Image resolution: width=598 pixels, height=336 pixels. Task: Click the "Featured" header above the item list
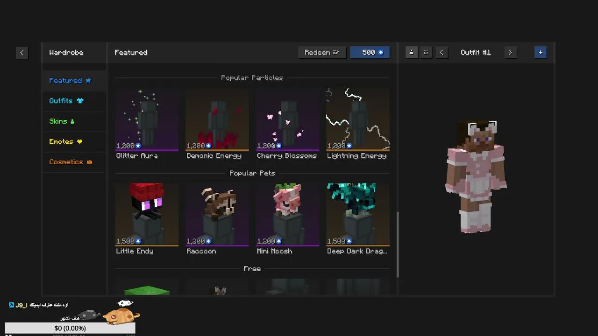tap(131, 53)
